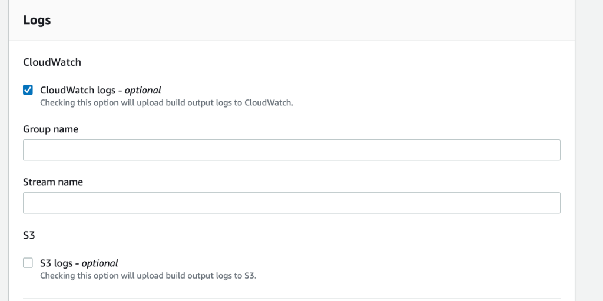Click the S3 upload description text
Image resolution: width=603 pixels, height=301 pixels.
148,275
